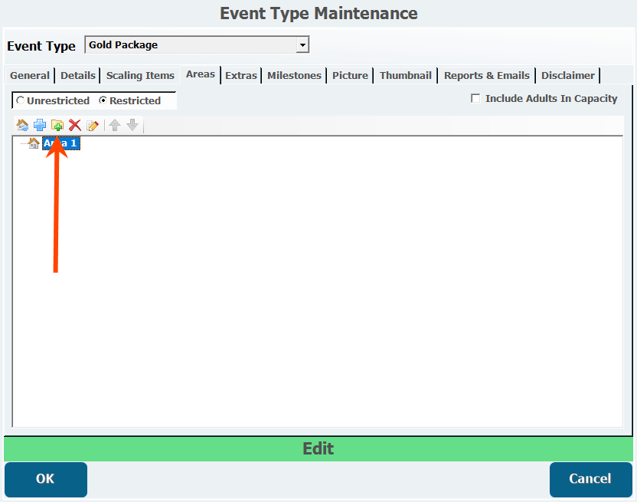Screen dimensions: 637x502
Task: Select the Restricted radio button
Action: pos(103,100)
